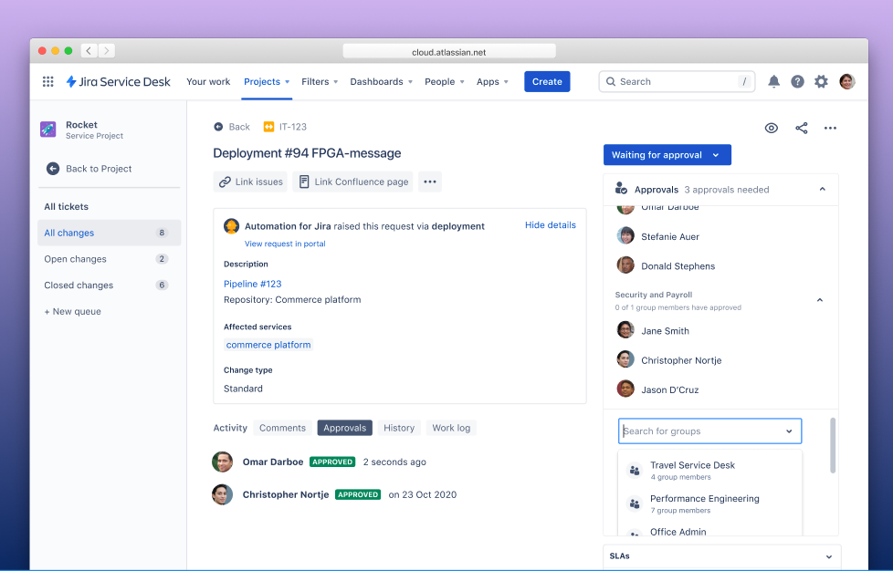Open the Pipeline #123 link

coord(252,283)
